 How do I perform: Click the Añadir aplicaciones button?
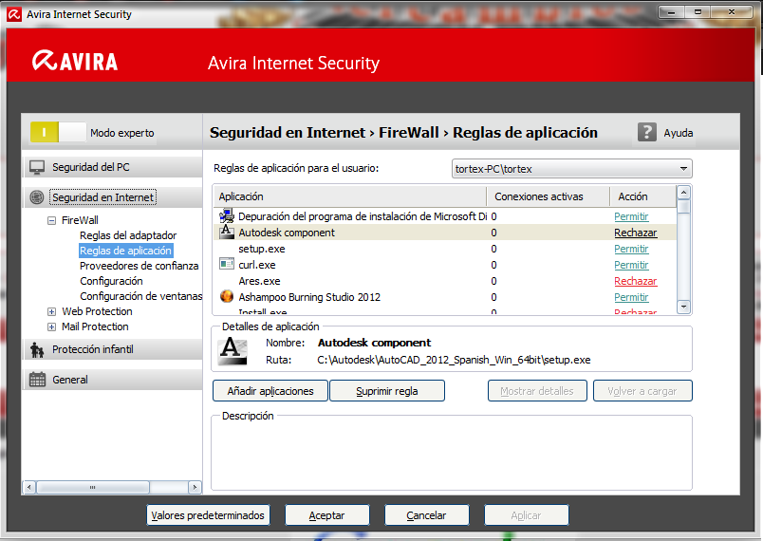click(270, 391)
